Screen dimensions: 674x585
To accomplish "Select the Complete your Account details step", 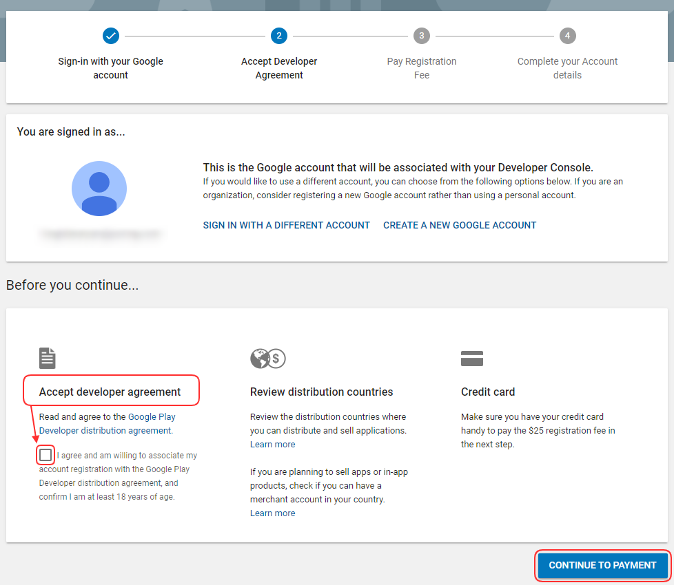I will point(567,68).
